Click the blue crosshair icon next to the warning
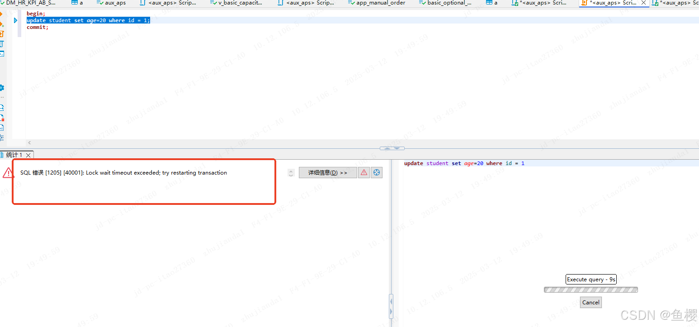The image size is (699, 327). pos(377,172)
